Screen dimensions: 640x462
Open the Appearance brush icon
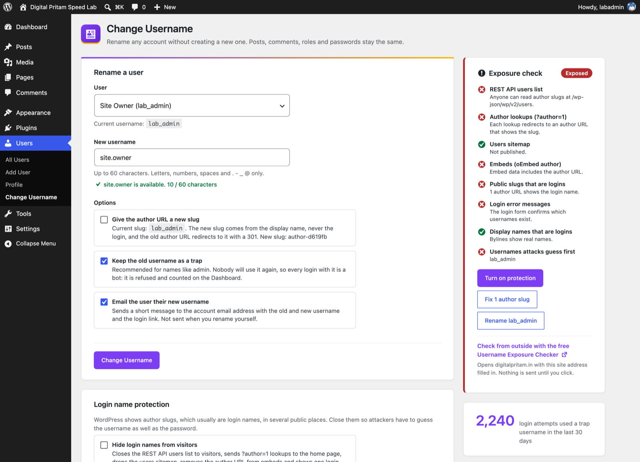coord(8,112)
